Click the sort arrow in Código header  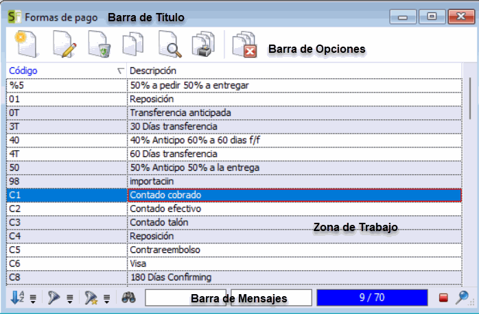click(121, 71)
